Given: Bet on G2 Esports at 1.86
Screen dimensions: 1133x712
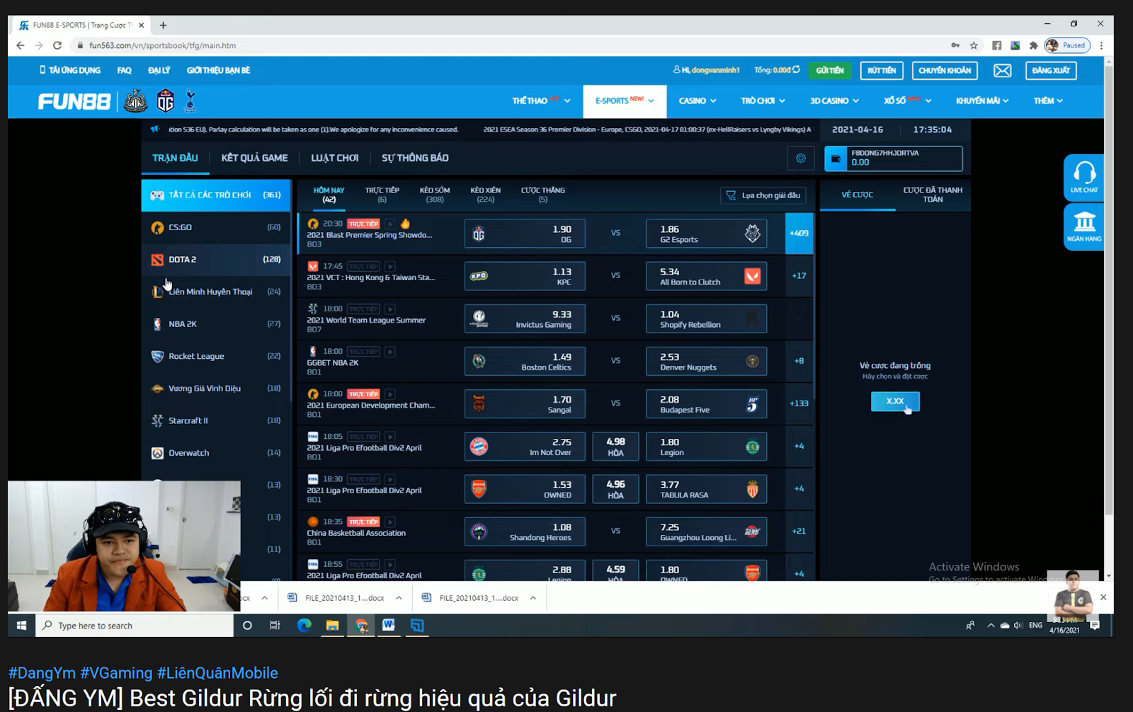Looking at the screenshot, I should (x=707, y=234).
